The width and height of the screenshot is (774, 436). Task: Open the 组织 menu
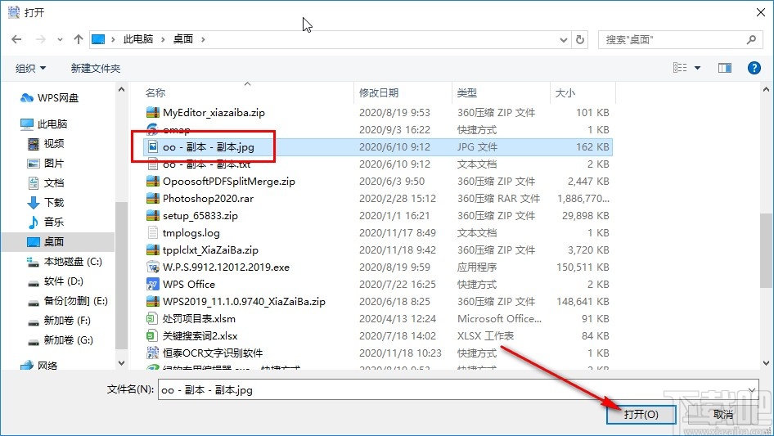click(x=30, y=68)
